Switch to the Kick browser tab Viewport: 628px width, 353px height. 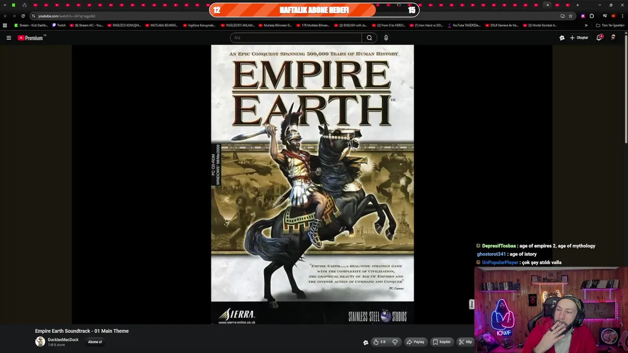pos(14,5)
